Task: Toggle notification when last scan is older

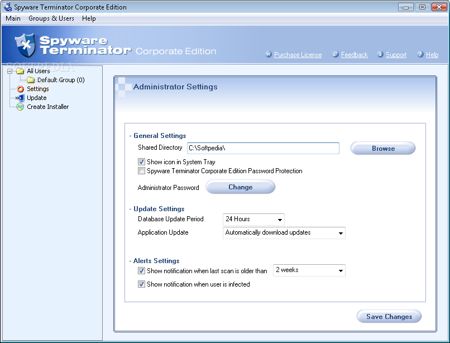Action: click(141, 270)
